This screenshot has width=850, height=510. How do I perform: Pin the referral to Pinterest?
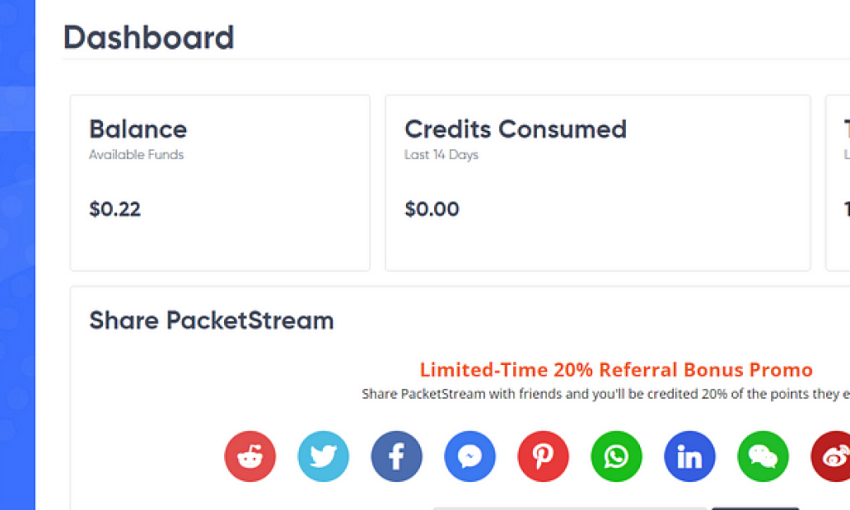[x=542, y=456]
